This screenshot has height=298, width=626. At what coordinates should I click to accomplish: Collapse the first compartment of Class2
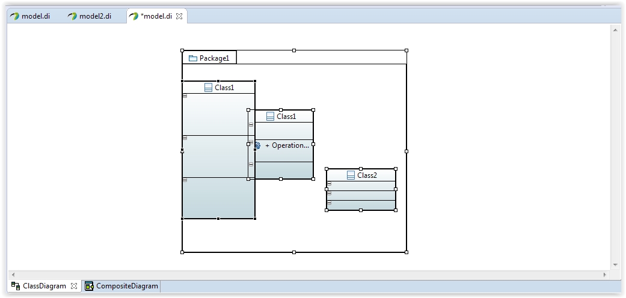pos(330,183)
